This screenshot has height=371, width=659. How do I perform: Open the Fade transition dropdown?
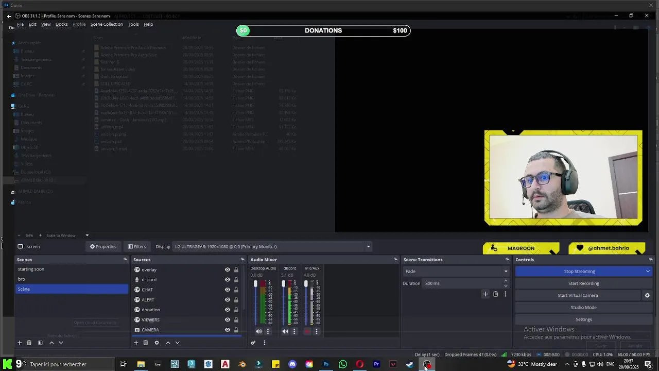coord(456,272)
